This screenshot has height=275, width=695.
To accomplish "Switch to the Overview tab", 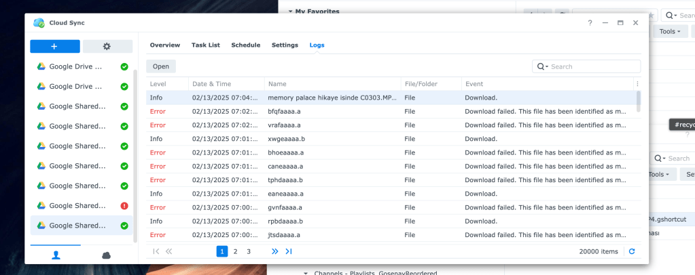I will point(165,45).
